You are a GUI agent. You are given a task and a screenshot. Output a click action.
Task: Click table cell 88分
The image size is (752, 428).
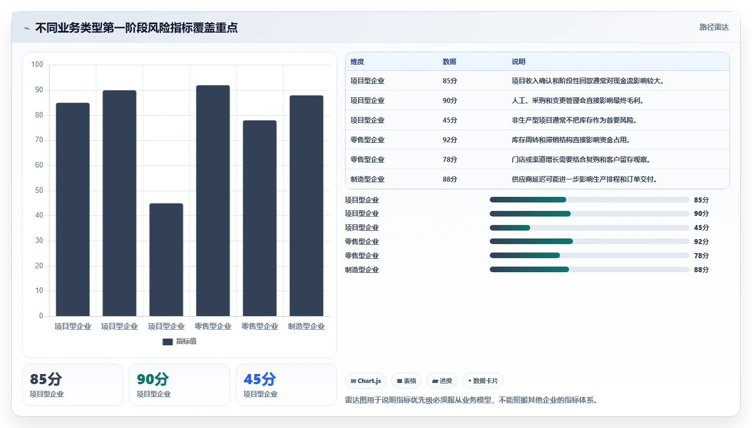[450, 179]
